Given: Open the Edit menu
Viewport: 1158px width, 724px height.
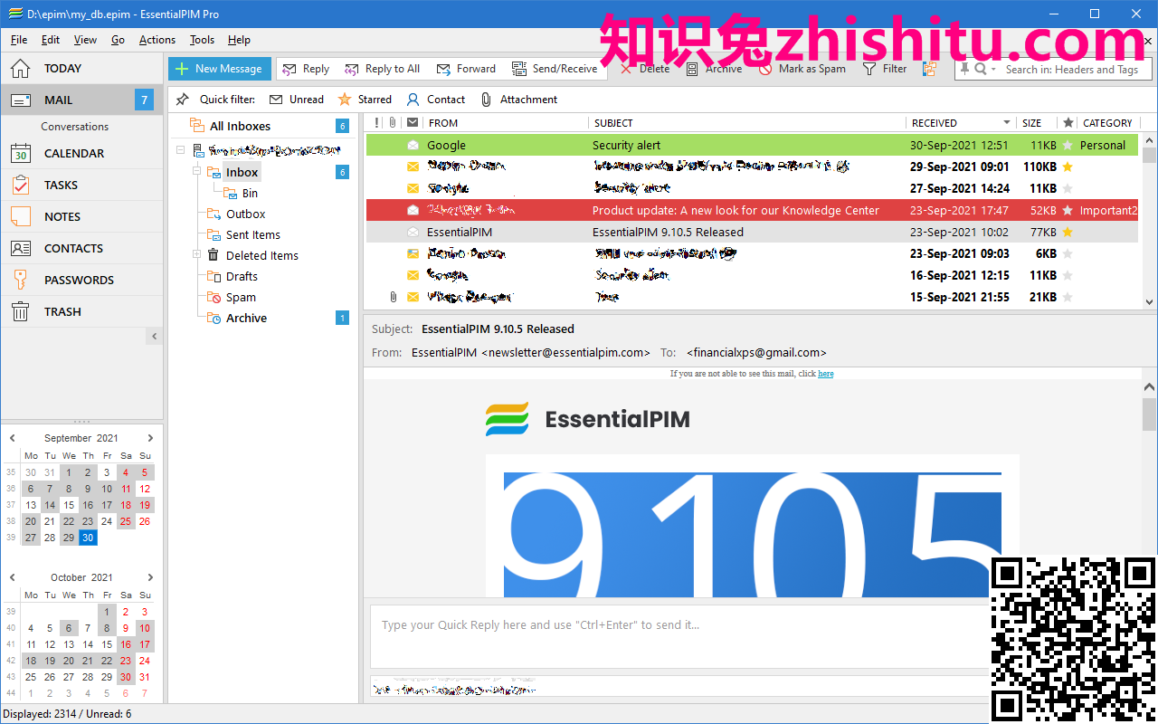Looking at the screenshot, I should (51, 40).
